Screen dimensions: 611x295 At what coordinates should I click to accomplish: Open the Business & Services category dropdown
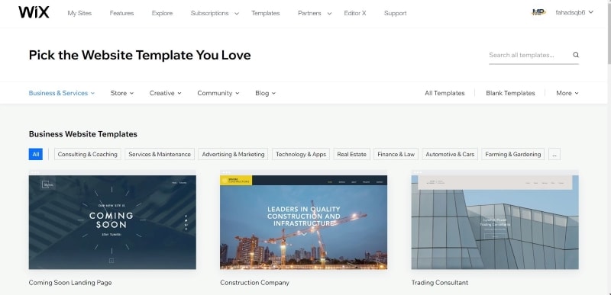[x=62, y=93]
